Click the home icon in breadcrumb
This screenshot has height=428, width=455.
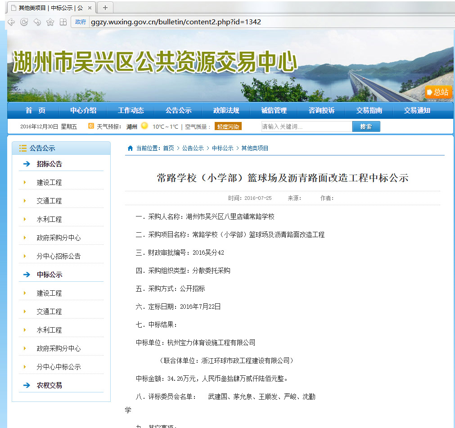[x=130, y=148]
